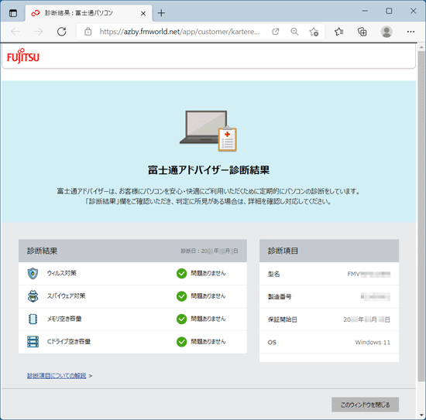Select the ウイルス対策 row label
Screen dimensions: 426x420
tap(61, 273)
